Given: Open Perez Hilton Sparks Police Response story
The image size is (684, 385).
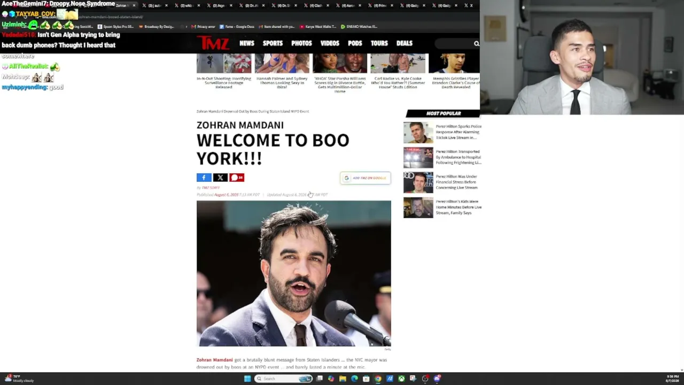Looking at the screenshot, I should 458,132.
